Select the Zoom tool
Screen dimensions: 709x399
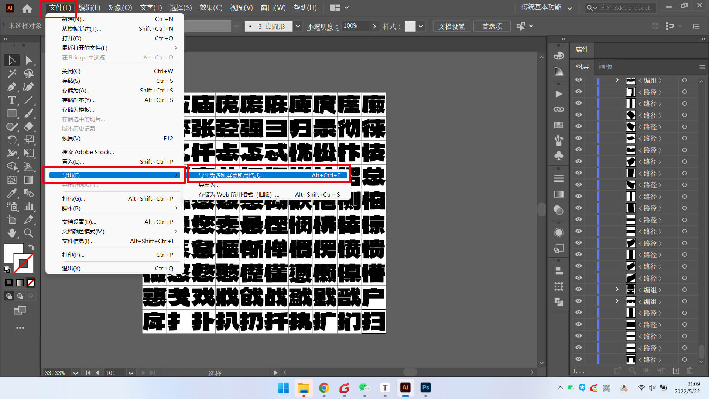tap(28, 233)
